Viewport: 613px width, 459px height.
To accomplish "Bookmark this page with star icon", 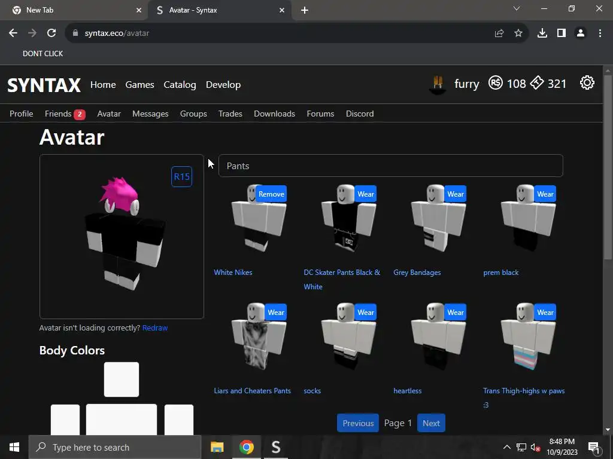I will [x=518, y=33].
